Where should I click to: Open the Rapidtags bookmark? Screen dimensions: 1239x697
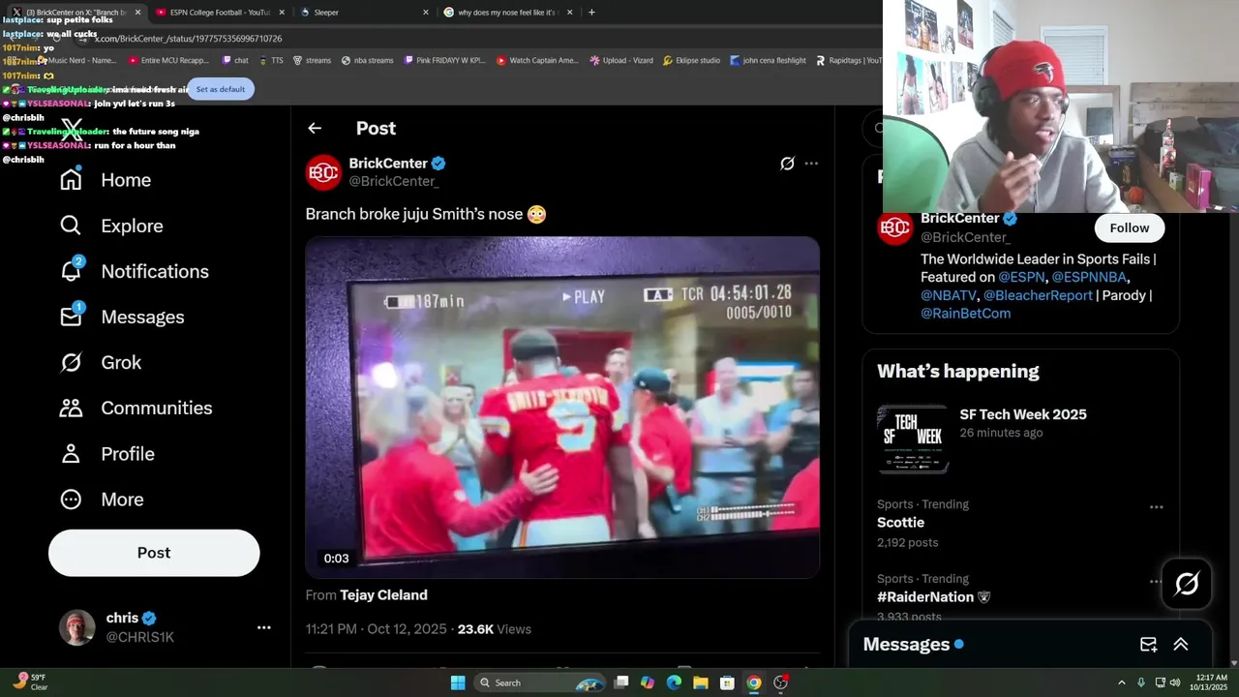coord(849,60)
